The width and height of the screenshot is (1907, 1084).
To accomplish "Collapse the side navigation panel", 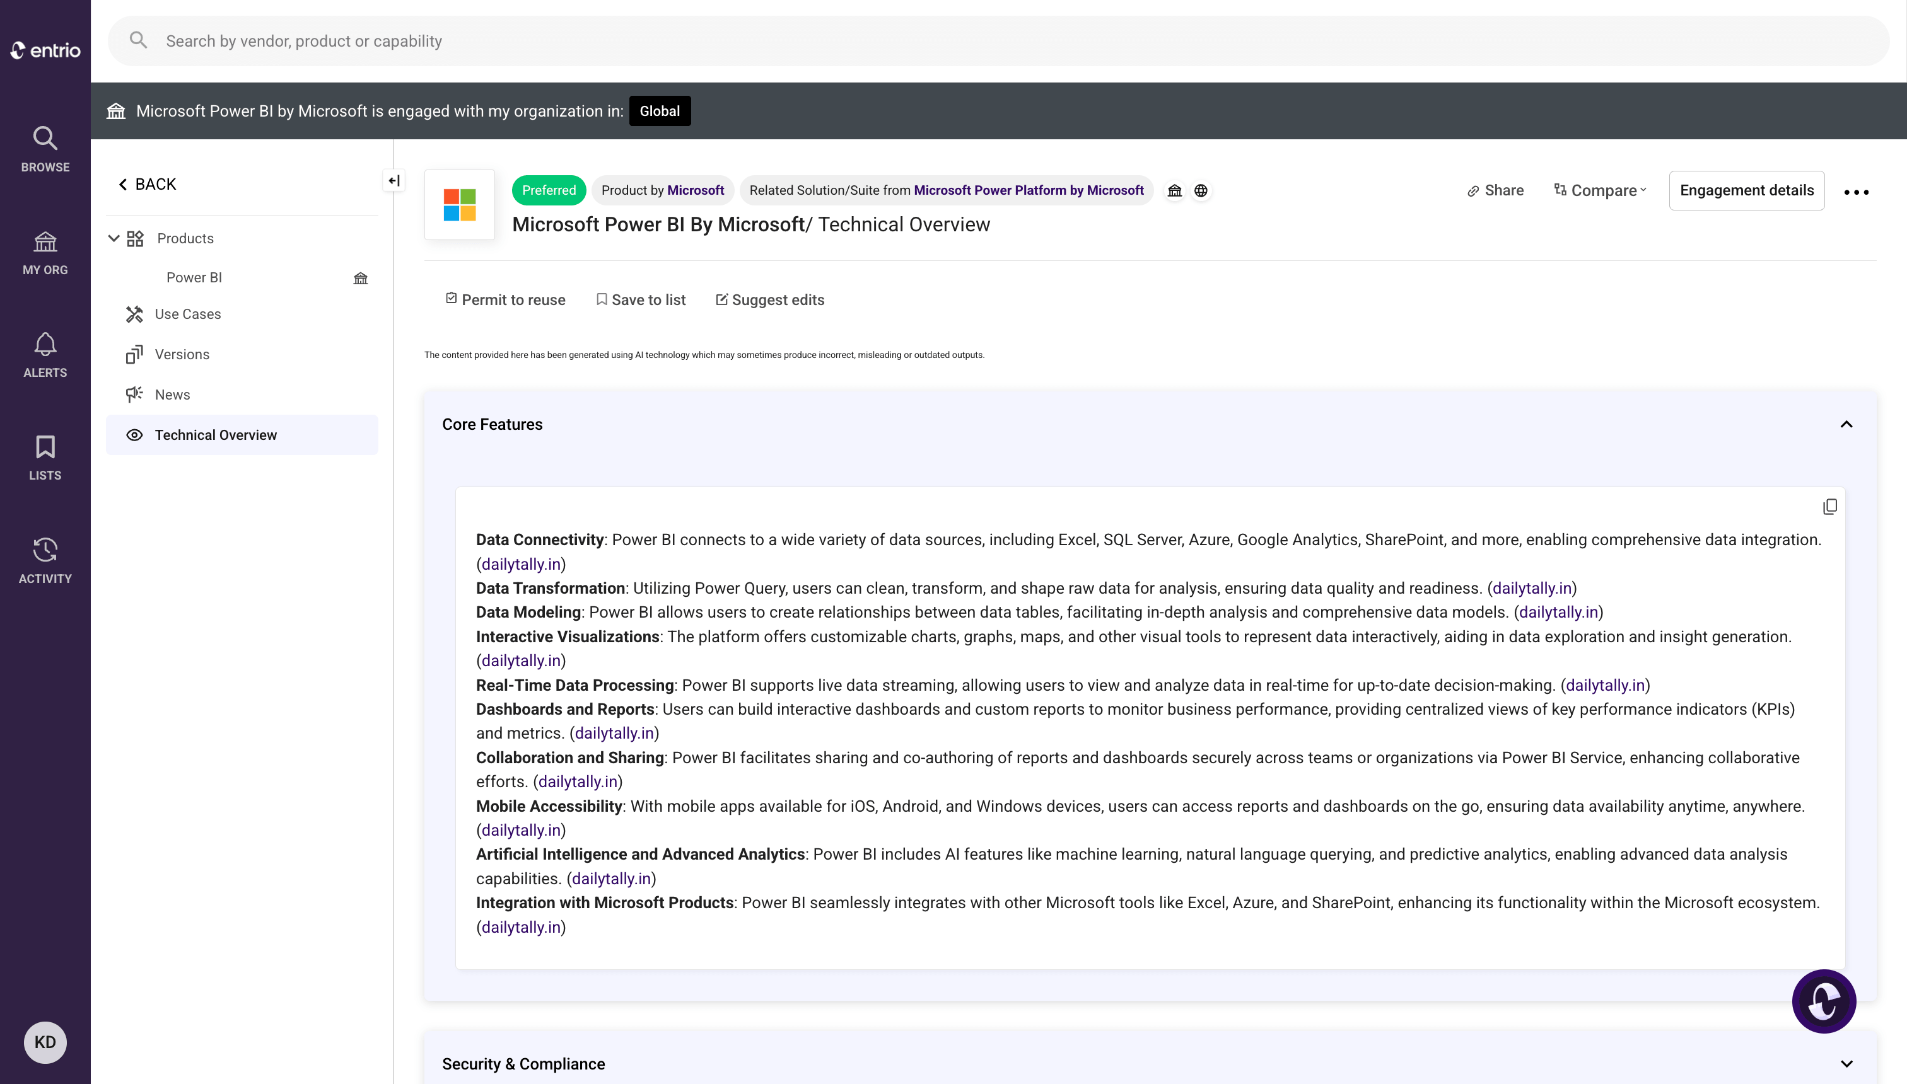I will pos(394,180).
